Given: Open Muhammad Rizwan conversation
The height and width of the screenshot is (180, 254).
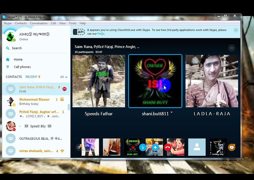Looking at the screenshot, I should tap(36, 101).
